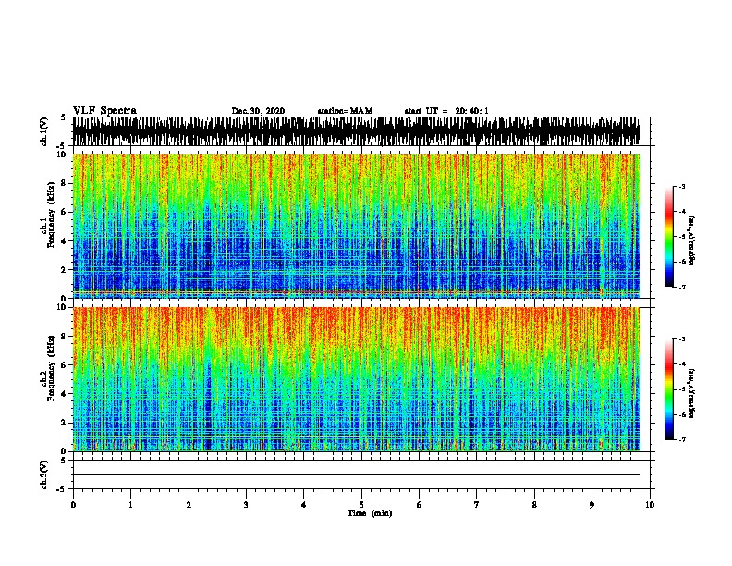Viewport: 732px width, 566px height.
Task: Click the log(PSD) label beside ch.1 color bar
Action: click(692, 240)
